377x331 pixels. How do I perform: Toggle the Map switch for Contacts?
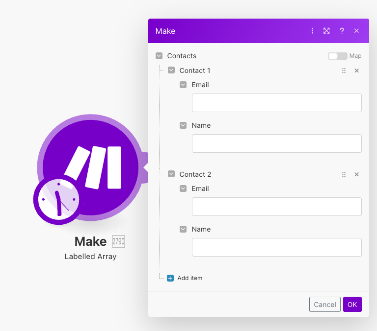click(x=337, y=56)
